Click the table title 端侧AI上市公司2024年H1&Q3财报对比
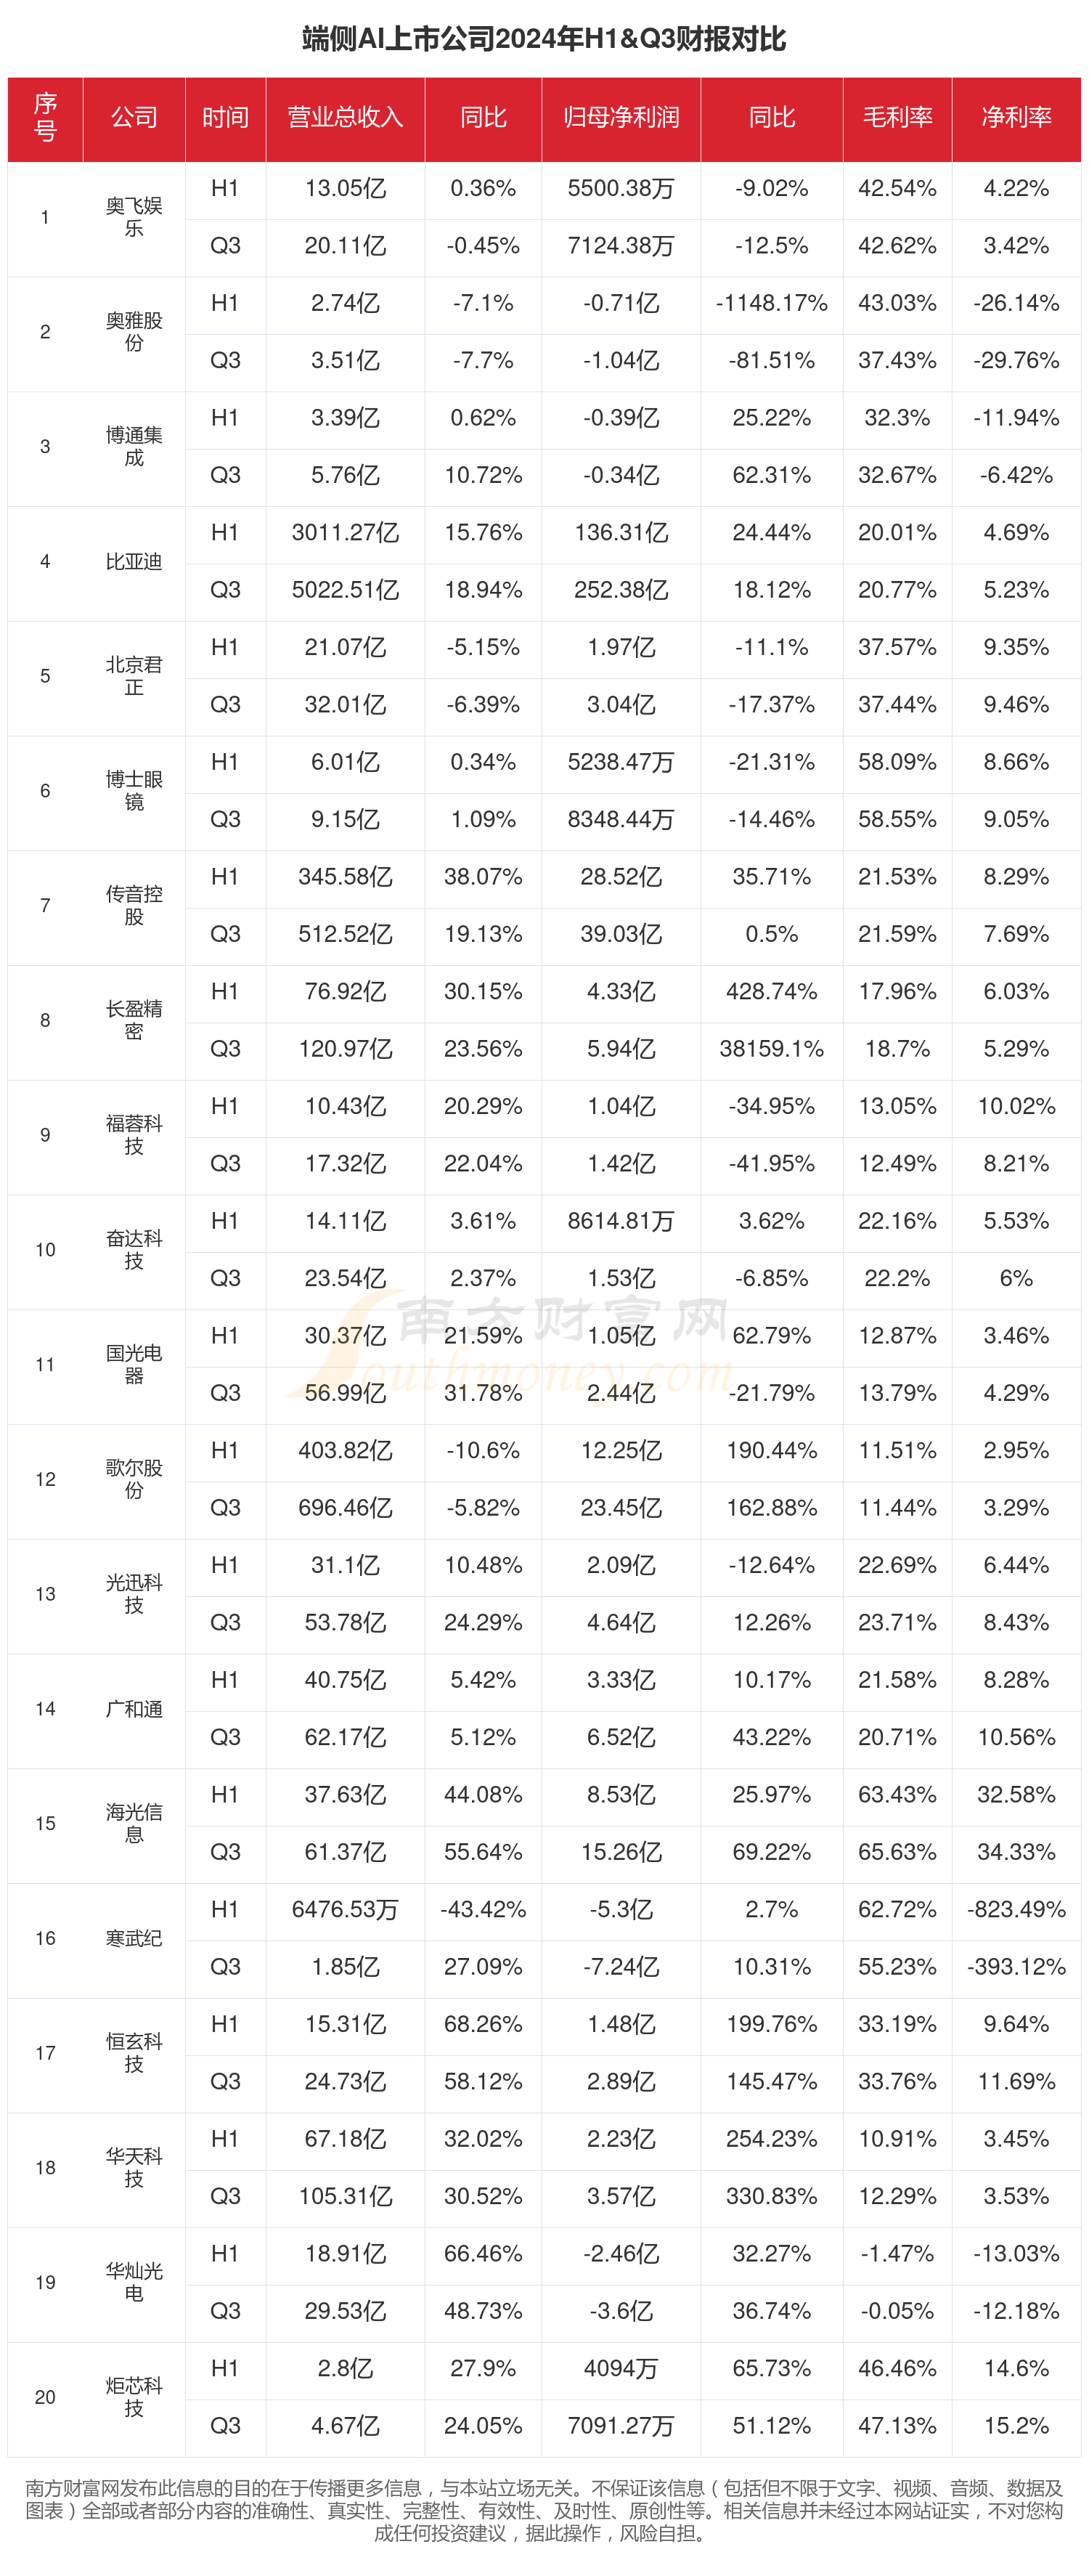 point(544,39)
